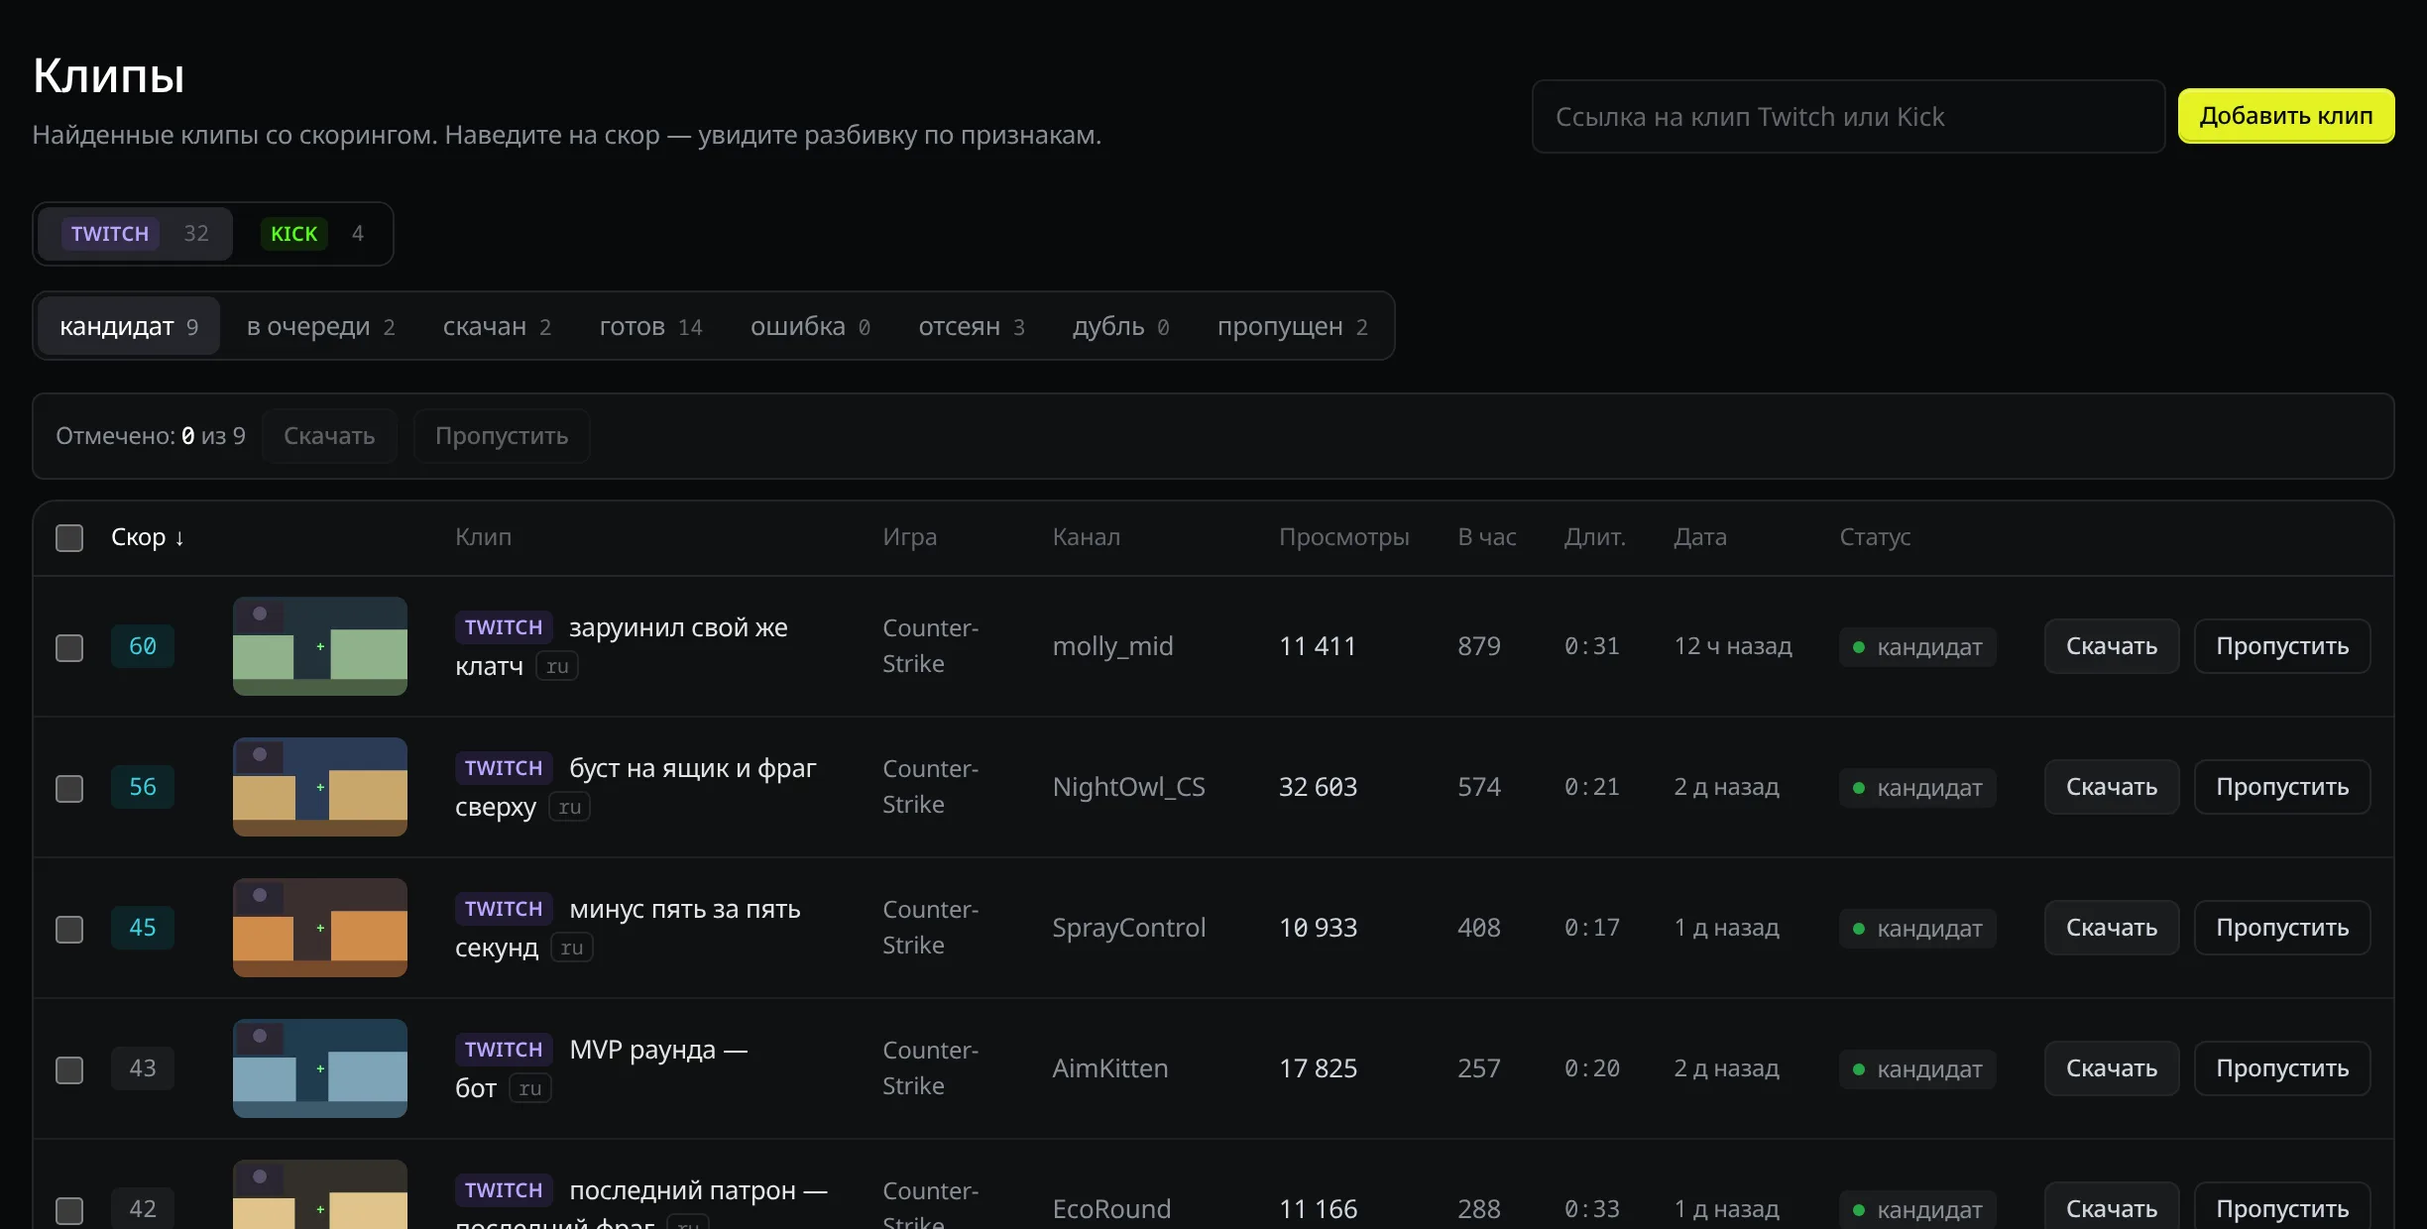Download the SprayControl clip

(2112, 928)
